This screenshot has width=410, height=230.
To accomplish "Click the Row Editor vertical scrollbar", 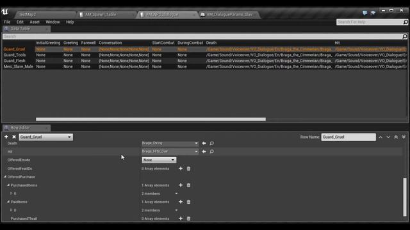I will pos(405,197).
